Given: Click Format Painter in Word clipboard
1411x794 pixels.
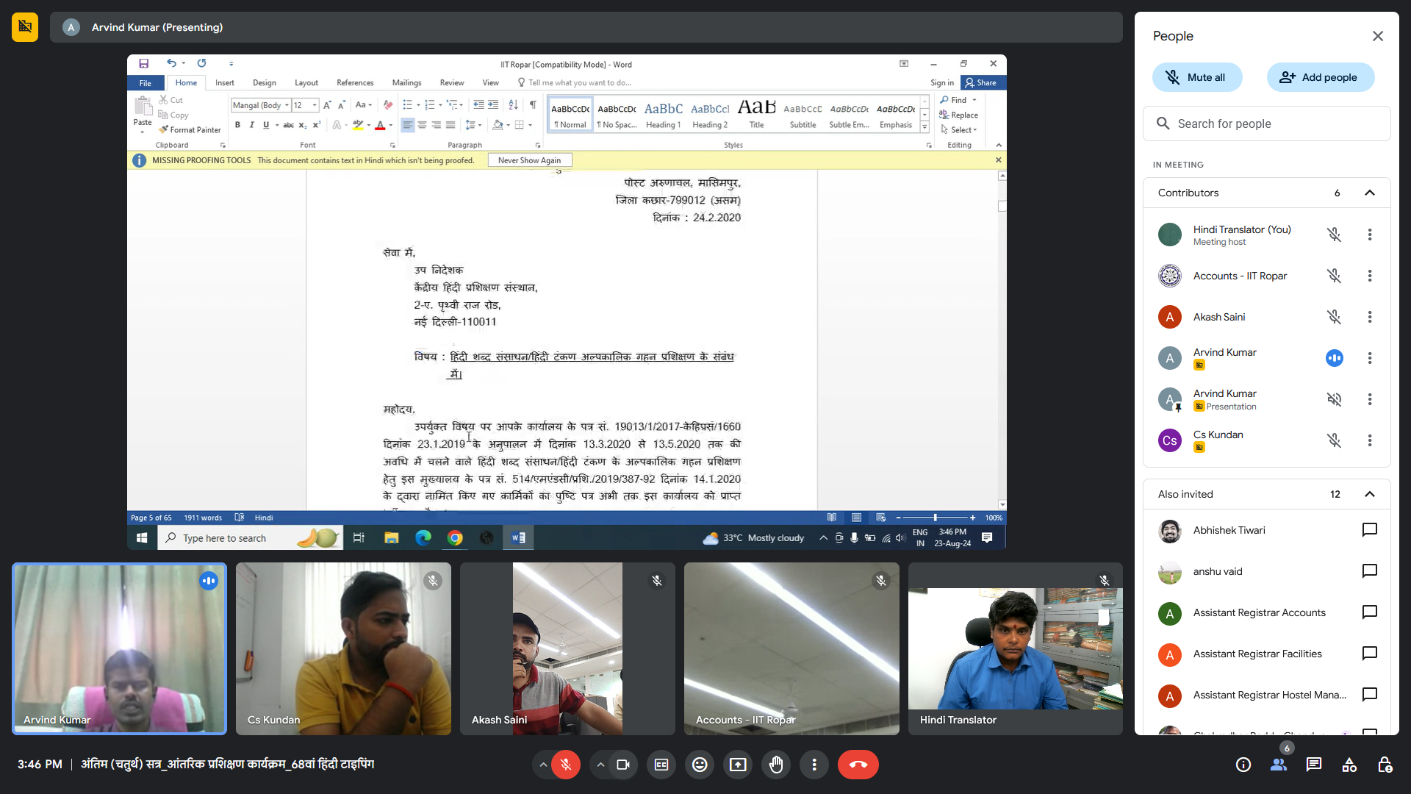Looking at the screenshot, I should click(190, 130).
